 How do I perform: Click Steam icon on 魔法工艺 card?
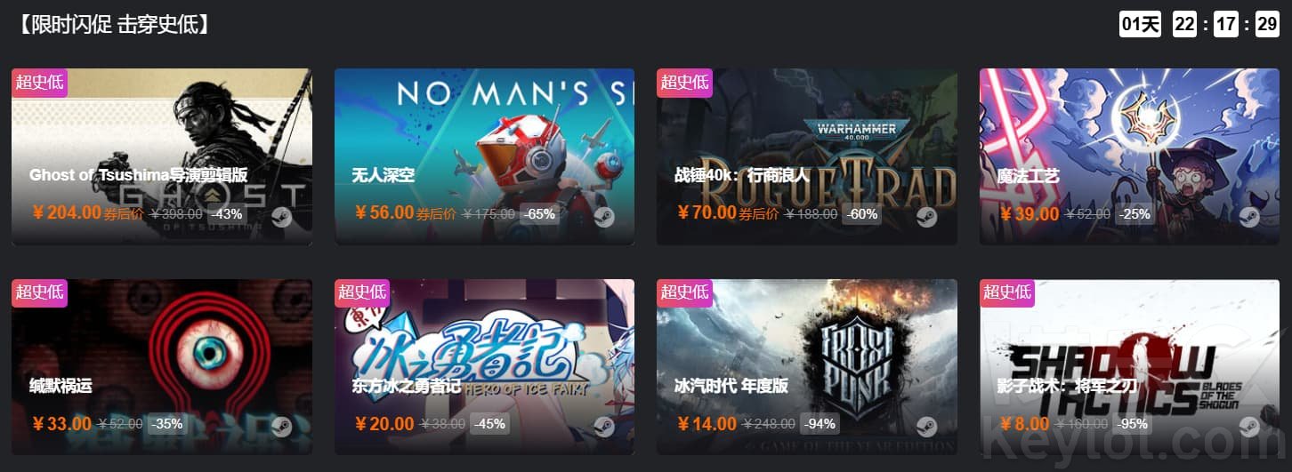(x=1249, y=217)
